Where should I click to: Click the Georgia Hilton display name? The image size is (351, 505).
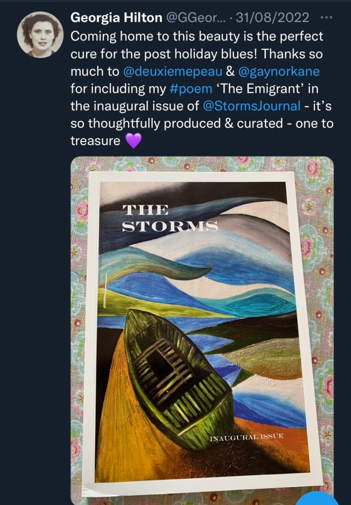[x=116, y=18]
